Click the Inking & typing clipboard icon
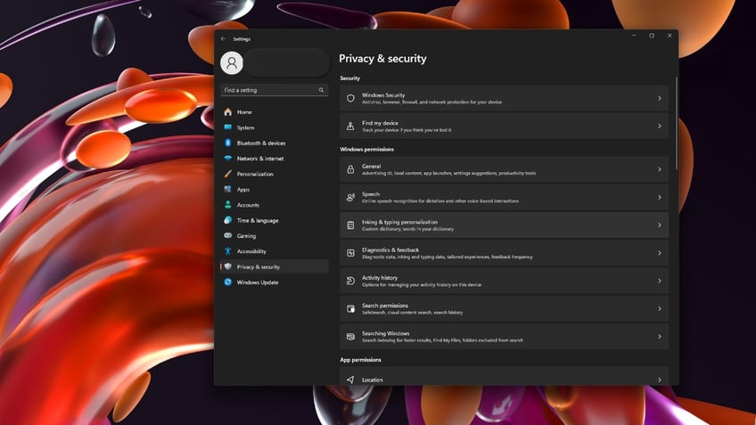 (x=350, y=225)
